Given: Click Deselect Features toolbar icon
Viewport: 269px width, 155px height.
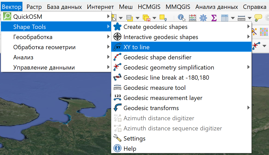Looking at the screenshot, I should [146, 18].
